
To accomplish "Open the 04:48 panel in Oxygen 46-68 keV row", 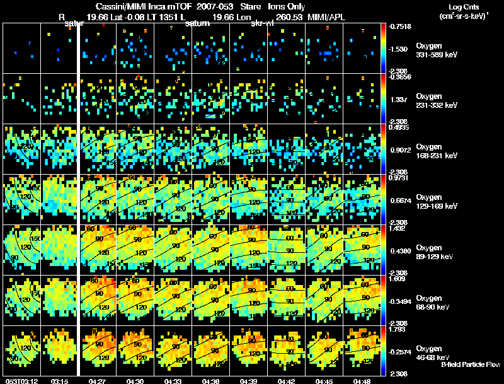I will pyautogui.click(x=362, y=351).
